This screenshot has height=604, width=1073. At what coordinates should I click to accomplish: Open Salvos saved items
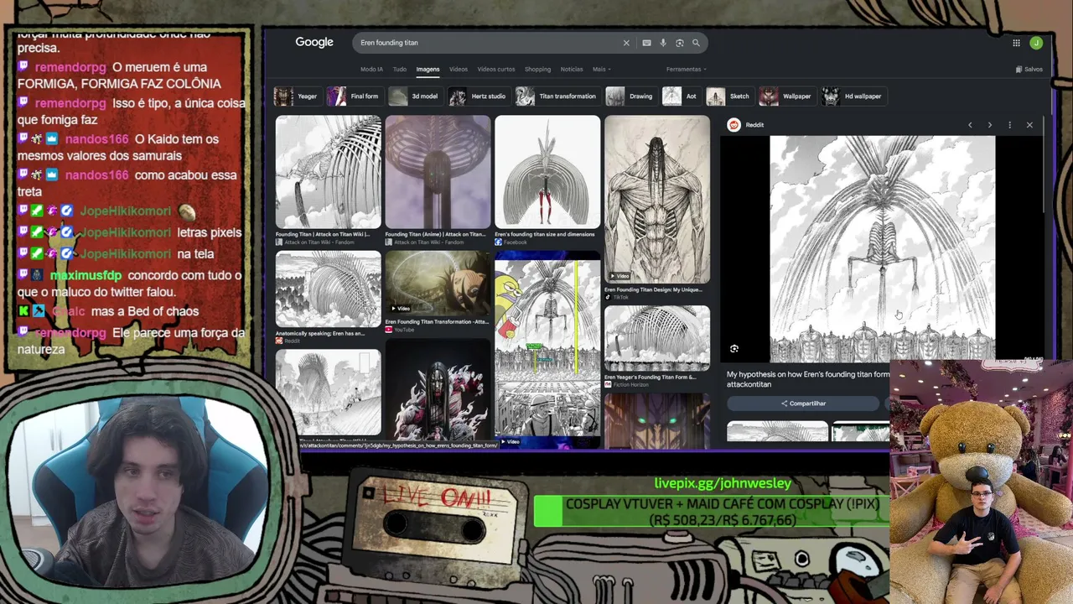[x=1029, y=70]
